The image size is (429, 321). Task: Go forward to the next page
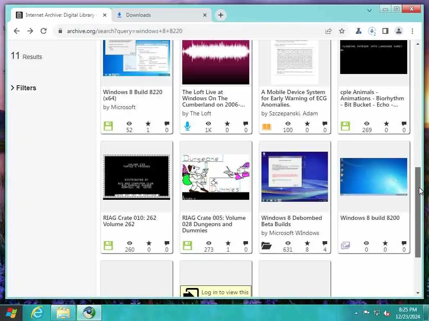click(x=30, y=31)
